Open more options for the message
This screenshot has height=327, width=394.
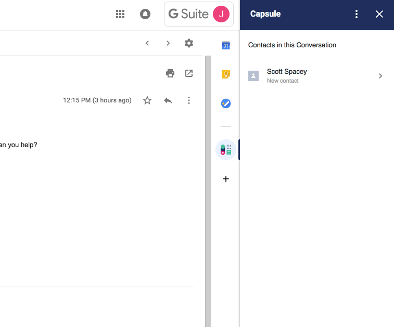[x=189, y=100]
